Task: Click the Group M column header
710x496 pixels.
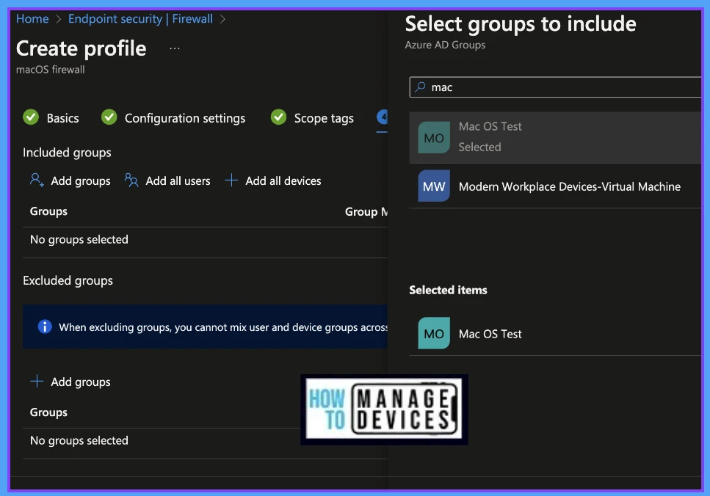Action: [366, 211]
